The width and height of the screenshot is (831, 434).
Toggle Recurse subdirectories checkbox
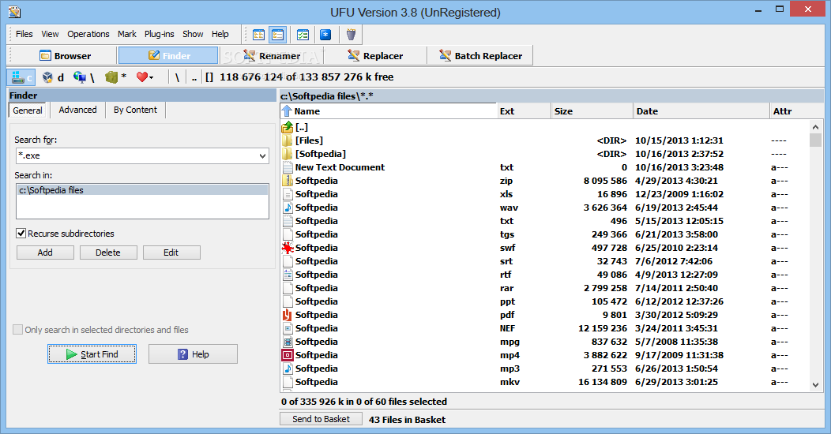pyautogui.click(x=21, y=234)
